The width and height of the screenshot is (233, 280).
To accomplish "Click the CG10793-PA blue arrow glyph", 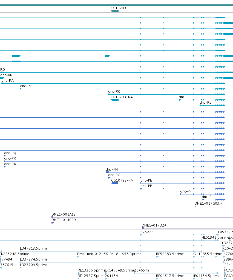I will (114, 183).
